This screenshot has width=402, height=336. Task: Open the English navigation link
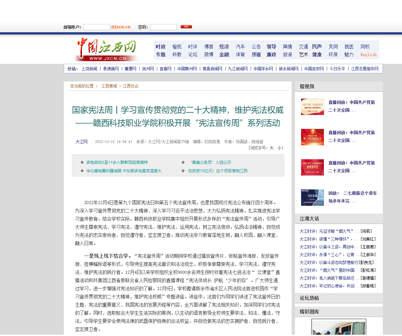click(x=368, y=55)
